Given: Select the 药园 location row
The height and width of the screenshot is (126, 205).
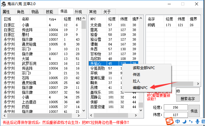Looking at the screenshot, I should [x=42, y=107].
